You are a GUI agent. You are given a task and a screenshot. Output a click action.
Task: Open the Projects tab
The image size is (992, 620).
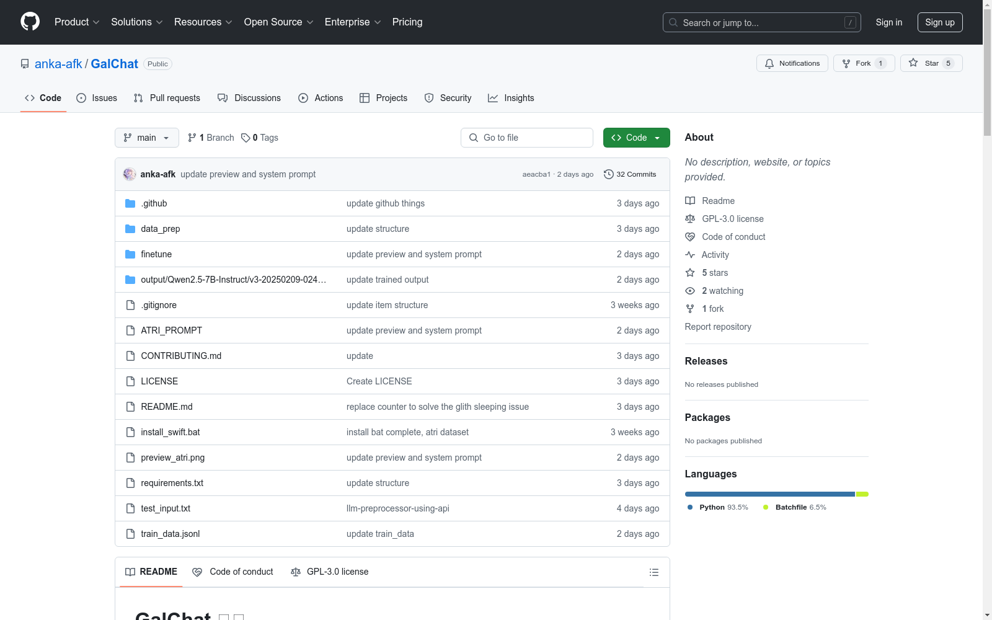click(384, 98)
